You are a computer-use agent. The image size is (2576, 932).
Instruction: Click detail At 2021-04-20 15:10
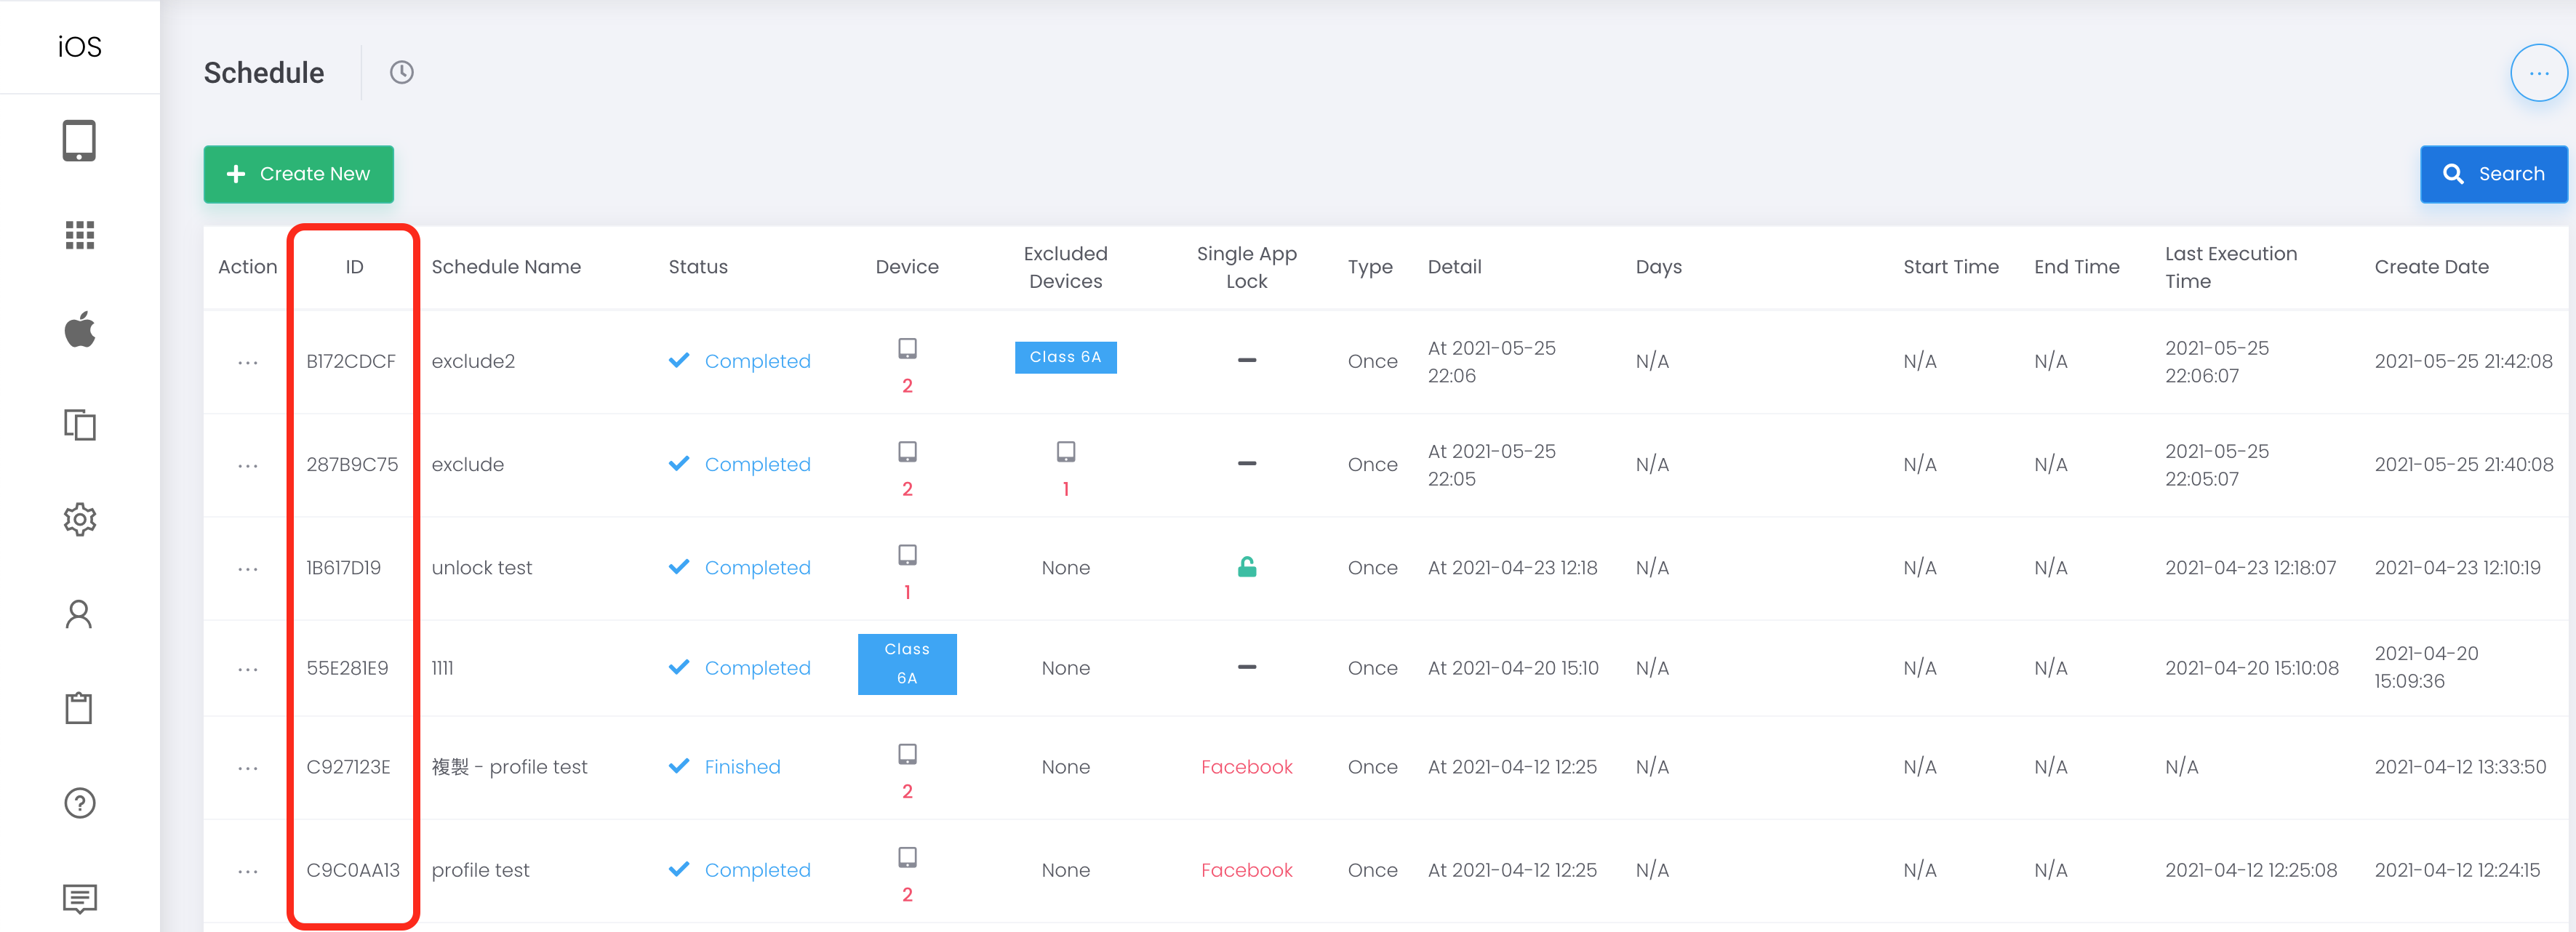1513,667
